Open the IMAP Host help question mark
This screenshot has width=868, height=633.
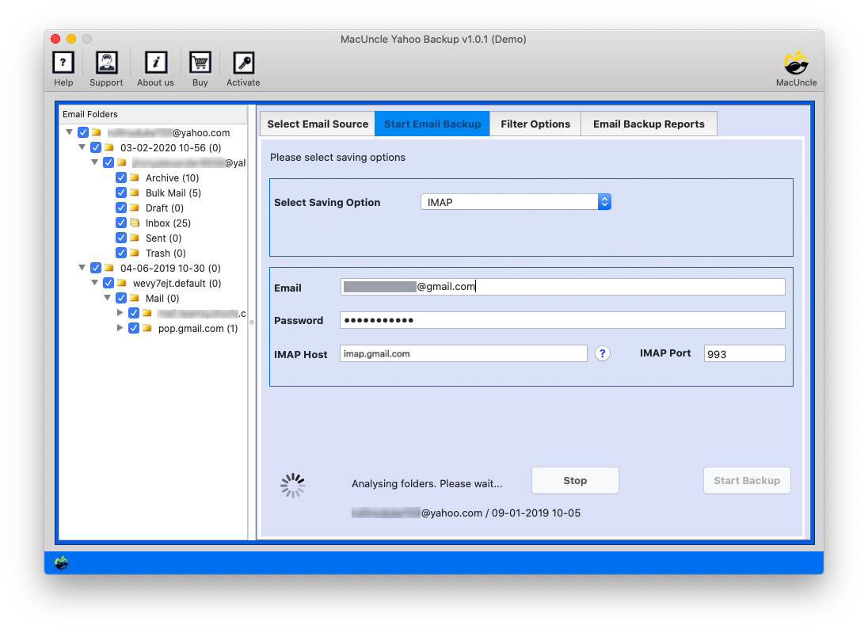603,353
